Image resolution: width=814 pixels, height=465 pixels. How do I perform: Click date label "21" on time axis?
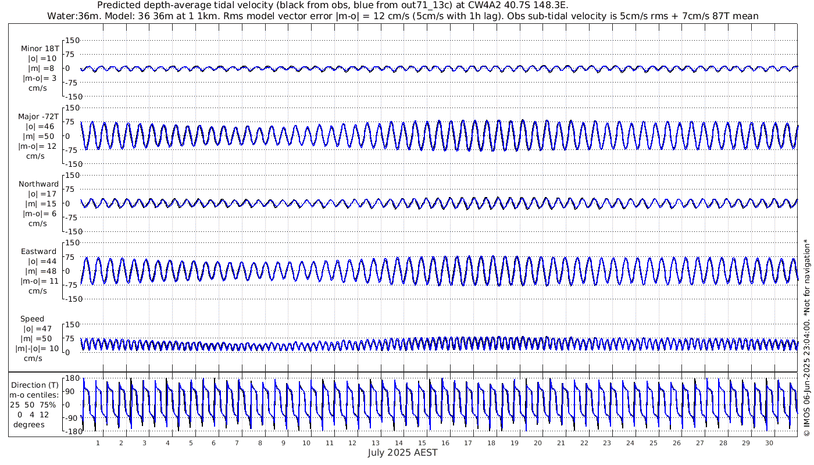pyautogui.click(x=560, y=443)
